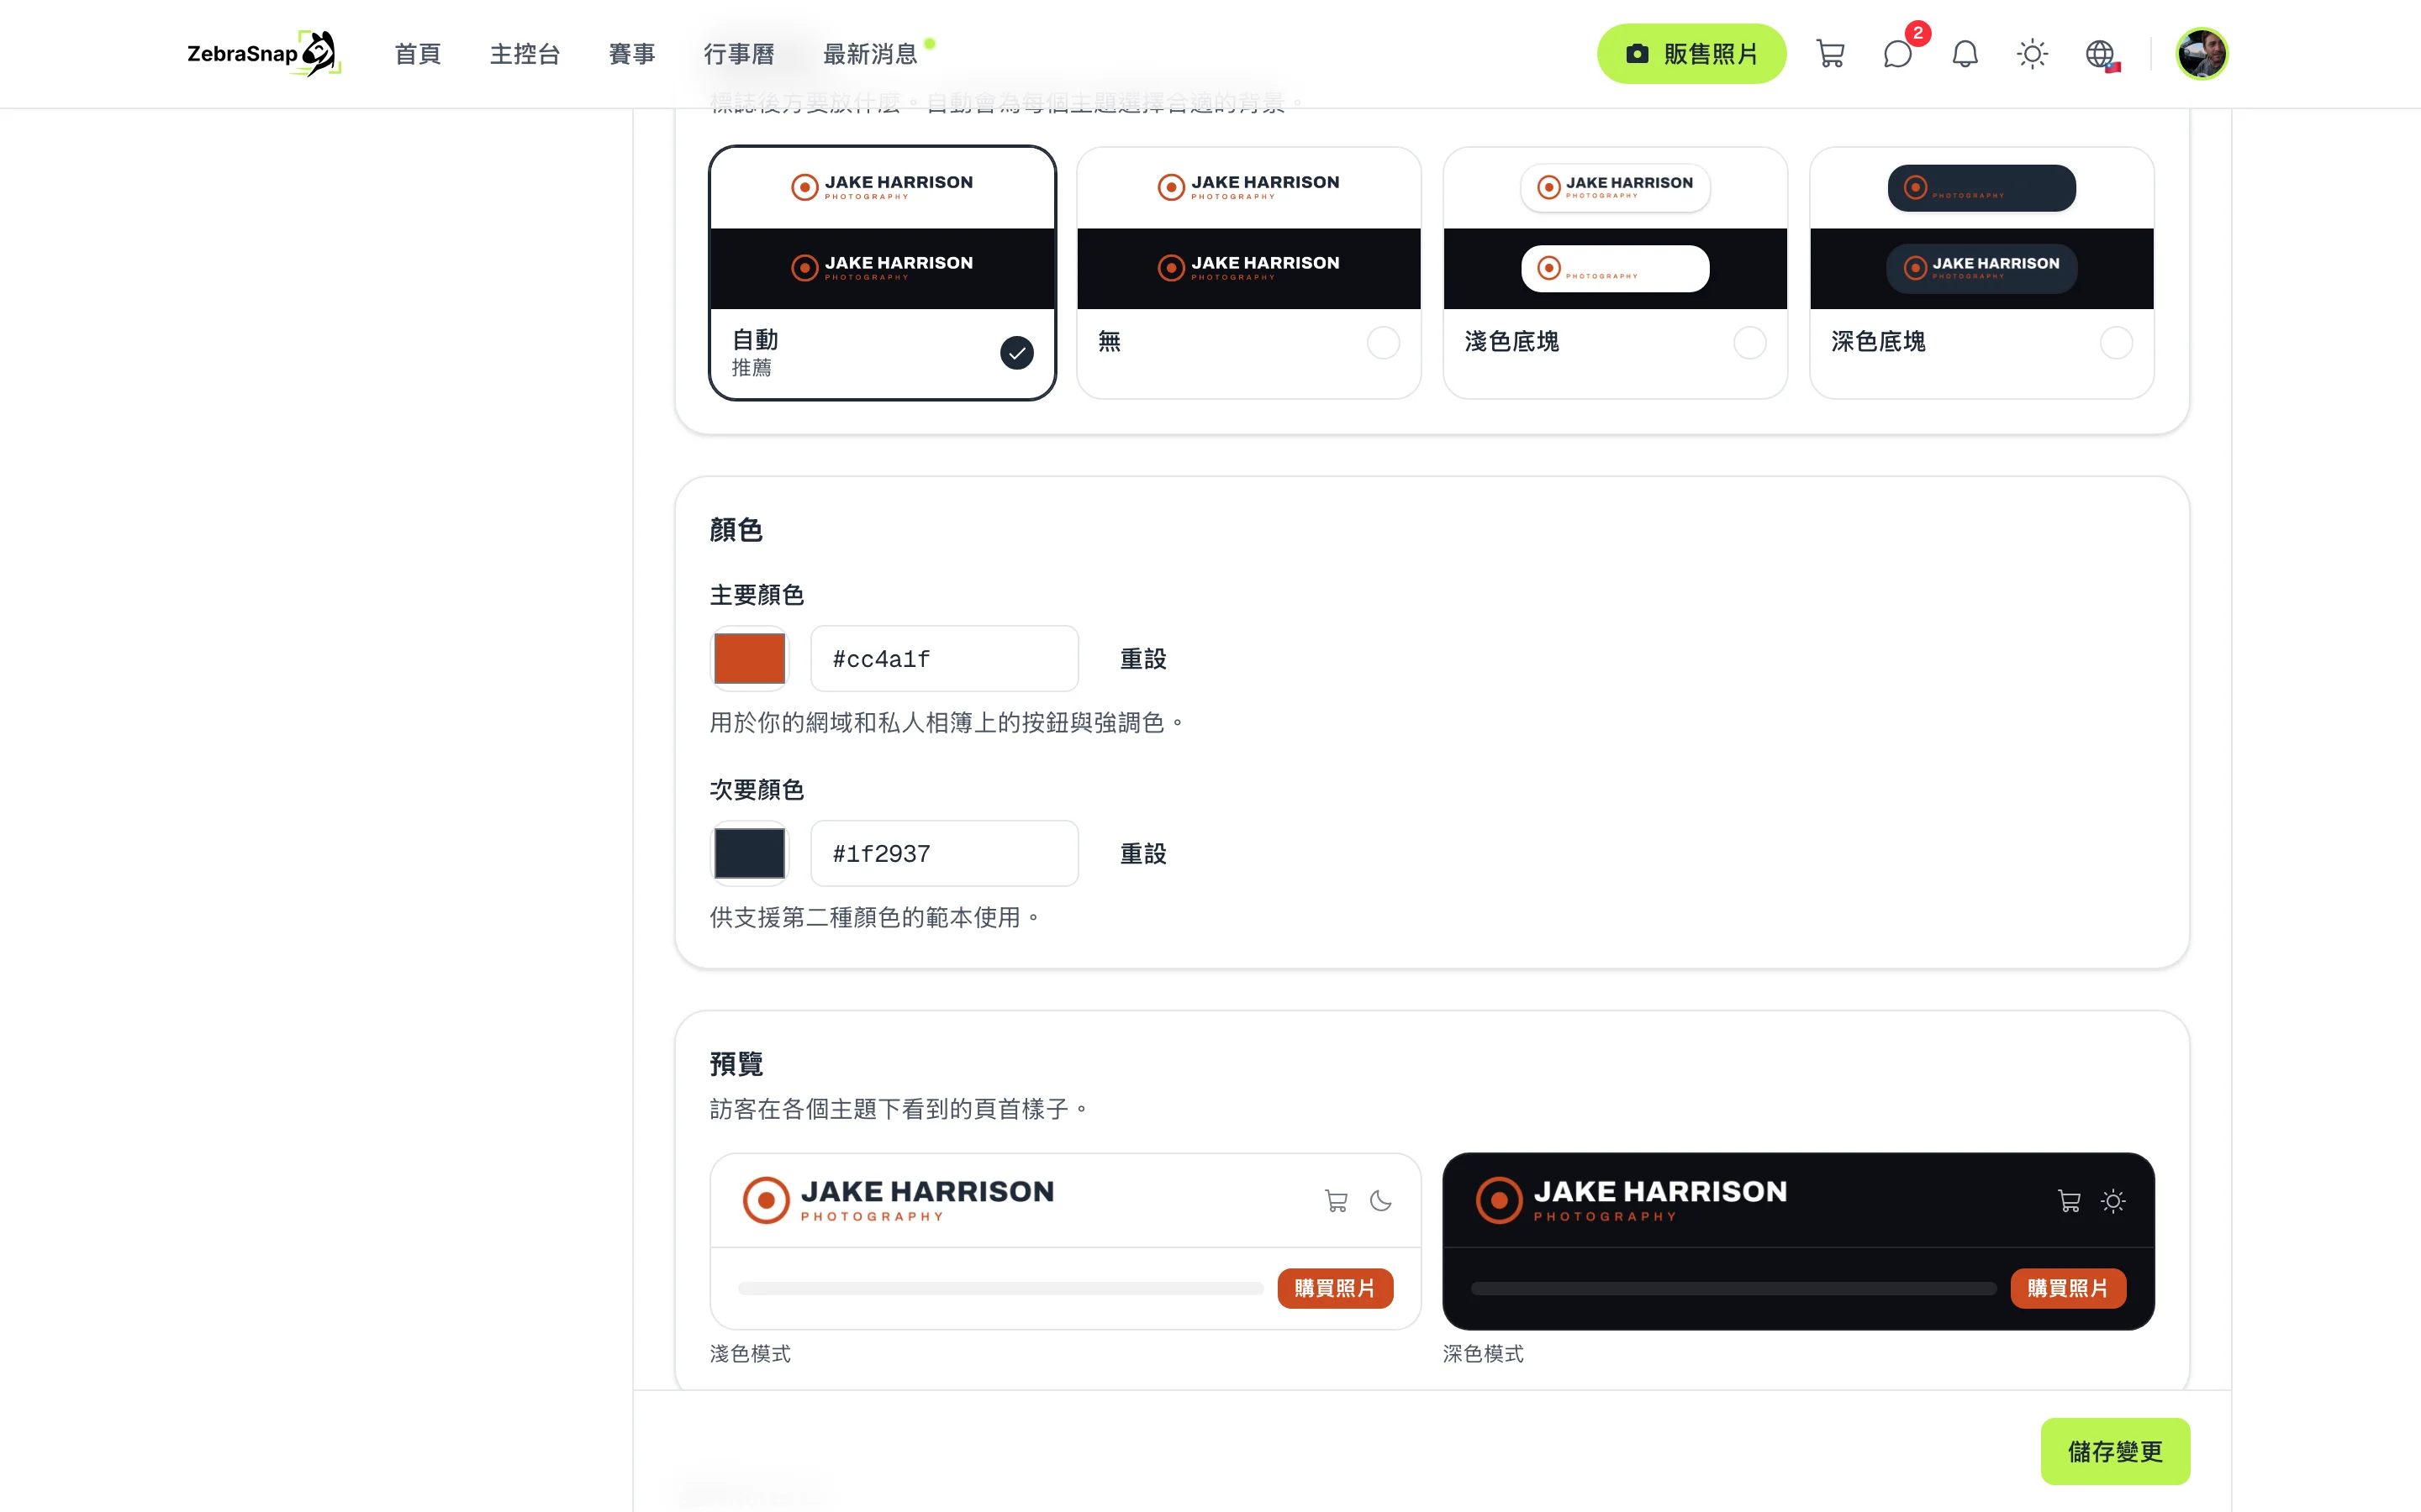Reset the primary color with 重設
This screenshot has width=2421, height=1512.
tap(1142, 659)
